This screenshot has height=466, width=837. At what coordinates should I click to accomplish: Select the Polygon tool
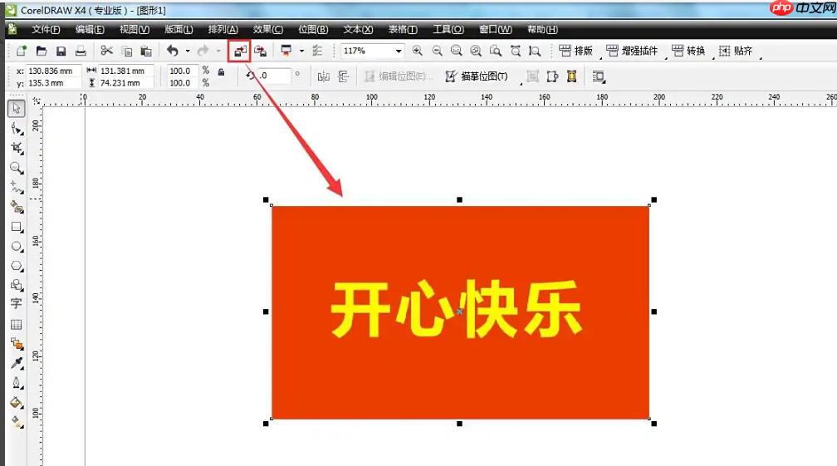pos(17,266)
